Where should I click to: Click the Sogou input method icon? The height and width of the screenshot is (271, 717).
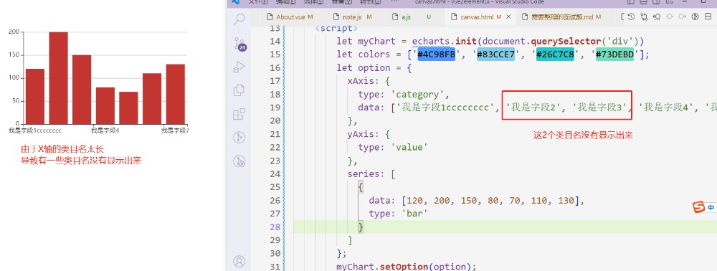click(698, 207)
